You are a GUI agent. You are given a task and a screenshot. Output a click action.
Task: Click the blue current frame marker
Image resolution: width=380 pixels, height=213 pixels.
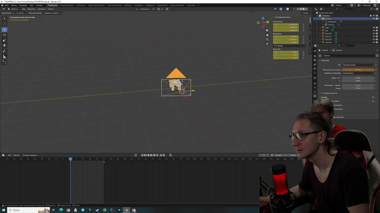click(70, 159)
